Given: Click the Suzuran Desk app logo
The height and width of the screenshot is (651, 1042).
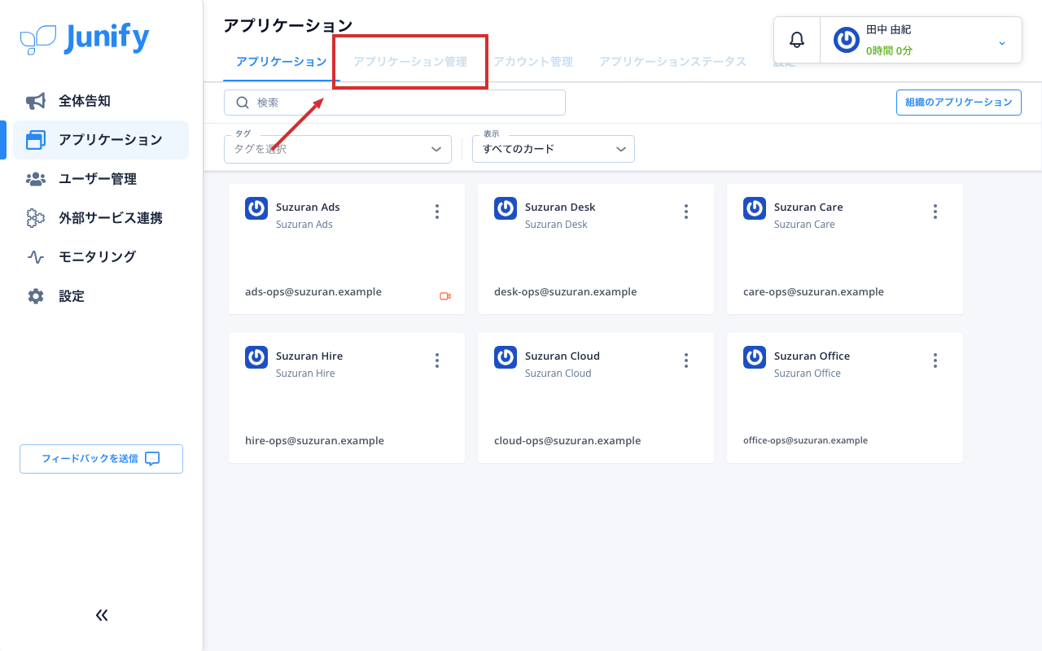Looking at the screenshot, I should [x=506, y=208].
